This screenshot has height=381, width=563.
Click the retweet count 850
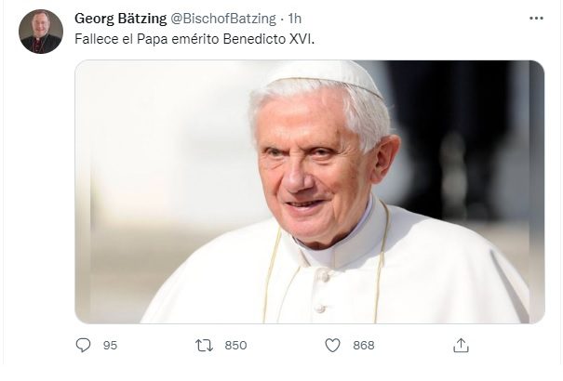click(235, 345)
